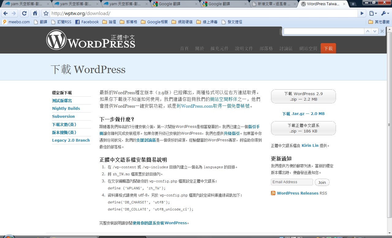Close the find bar with X
This screenshot has height=238, width=392.
pyautogui.click(x=382, y=31)
